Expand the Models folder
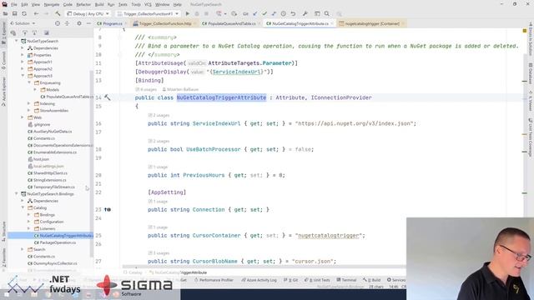Viewport: 534px width, 300px height. tap(35, 90)
